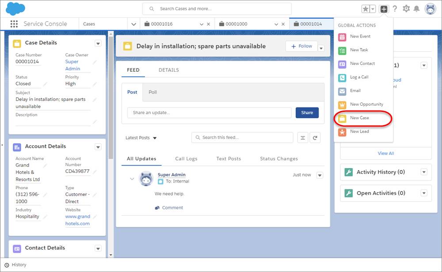Choose Log a Call menu entry
The width and height of the screenshot is (442, 272).
359,77
